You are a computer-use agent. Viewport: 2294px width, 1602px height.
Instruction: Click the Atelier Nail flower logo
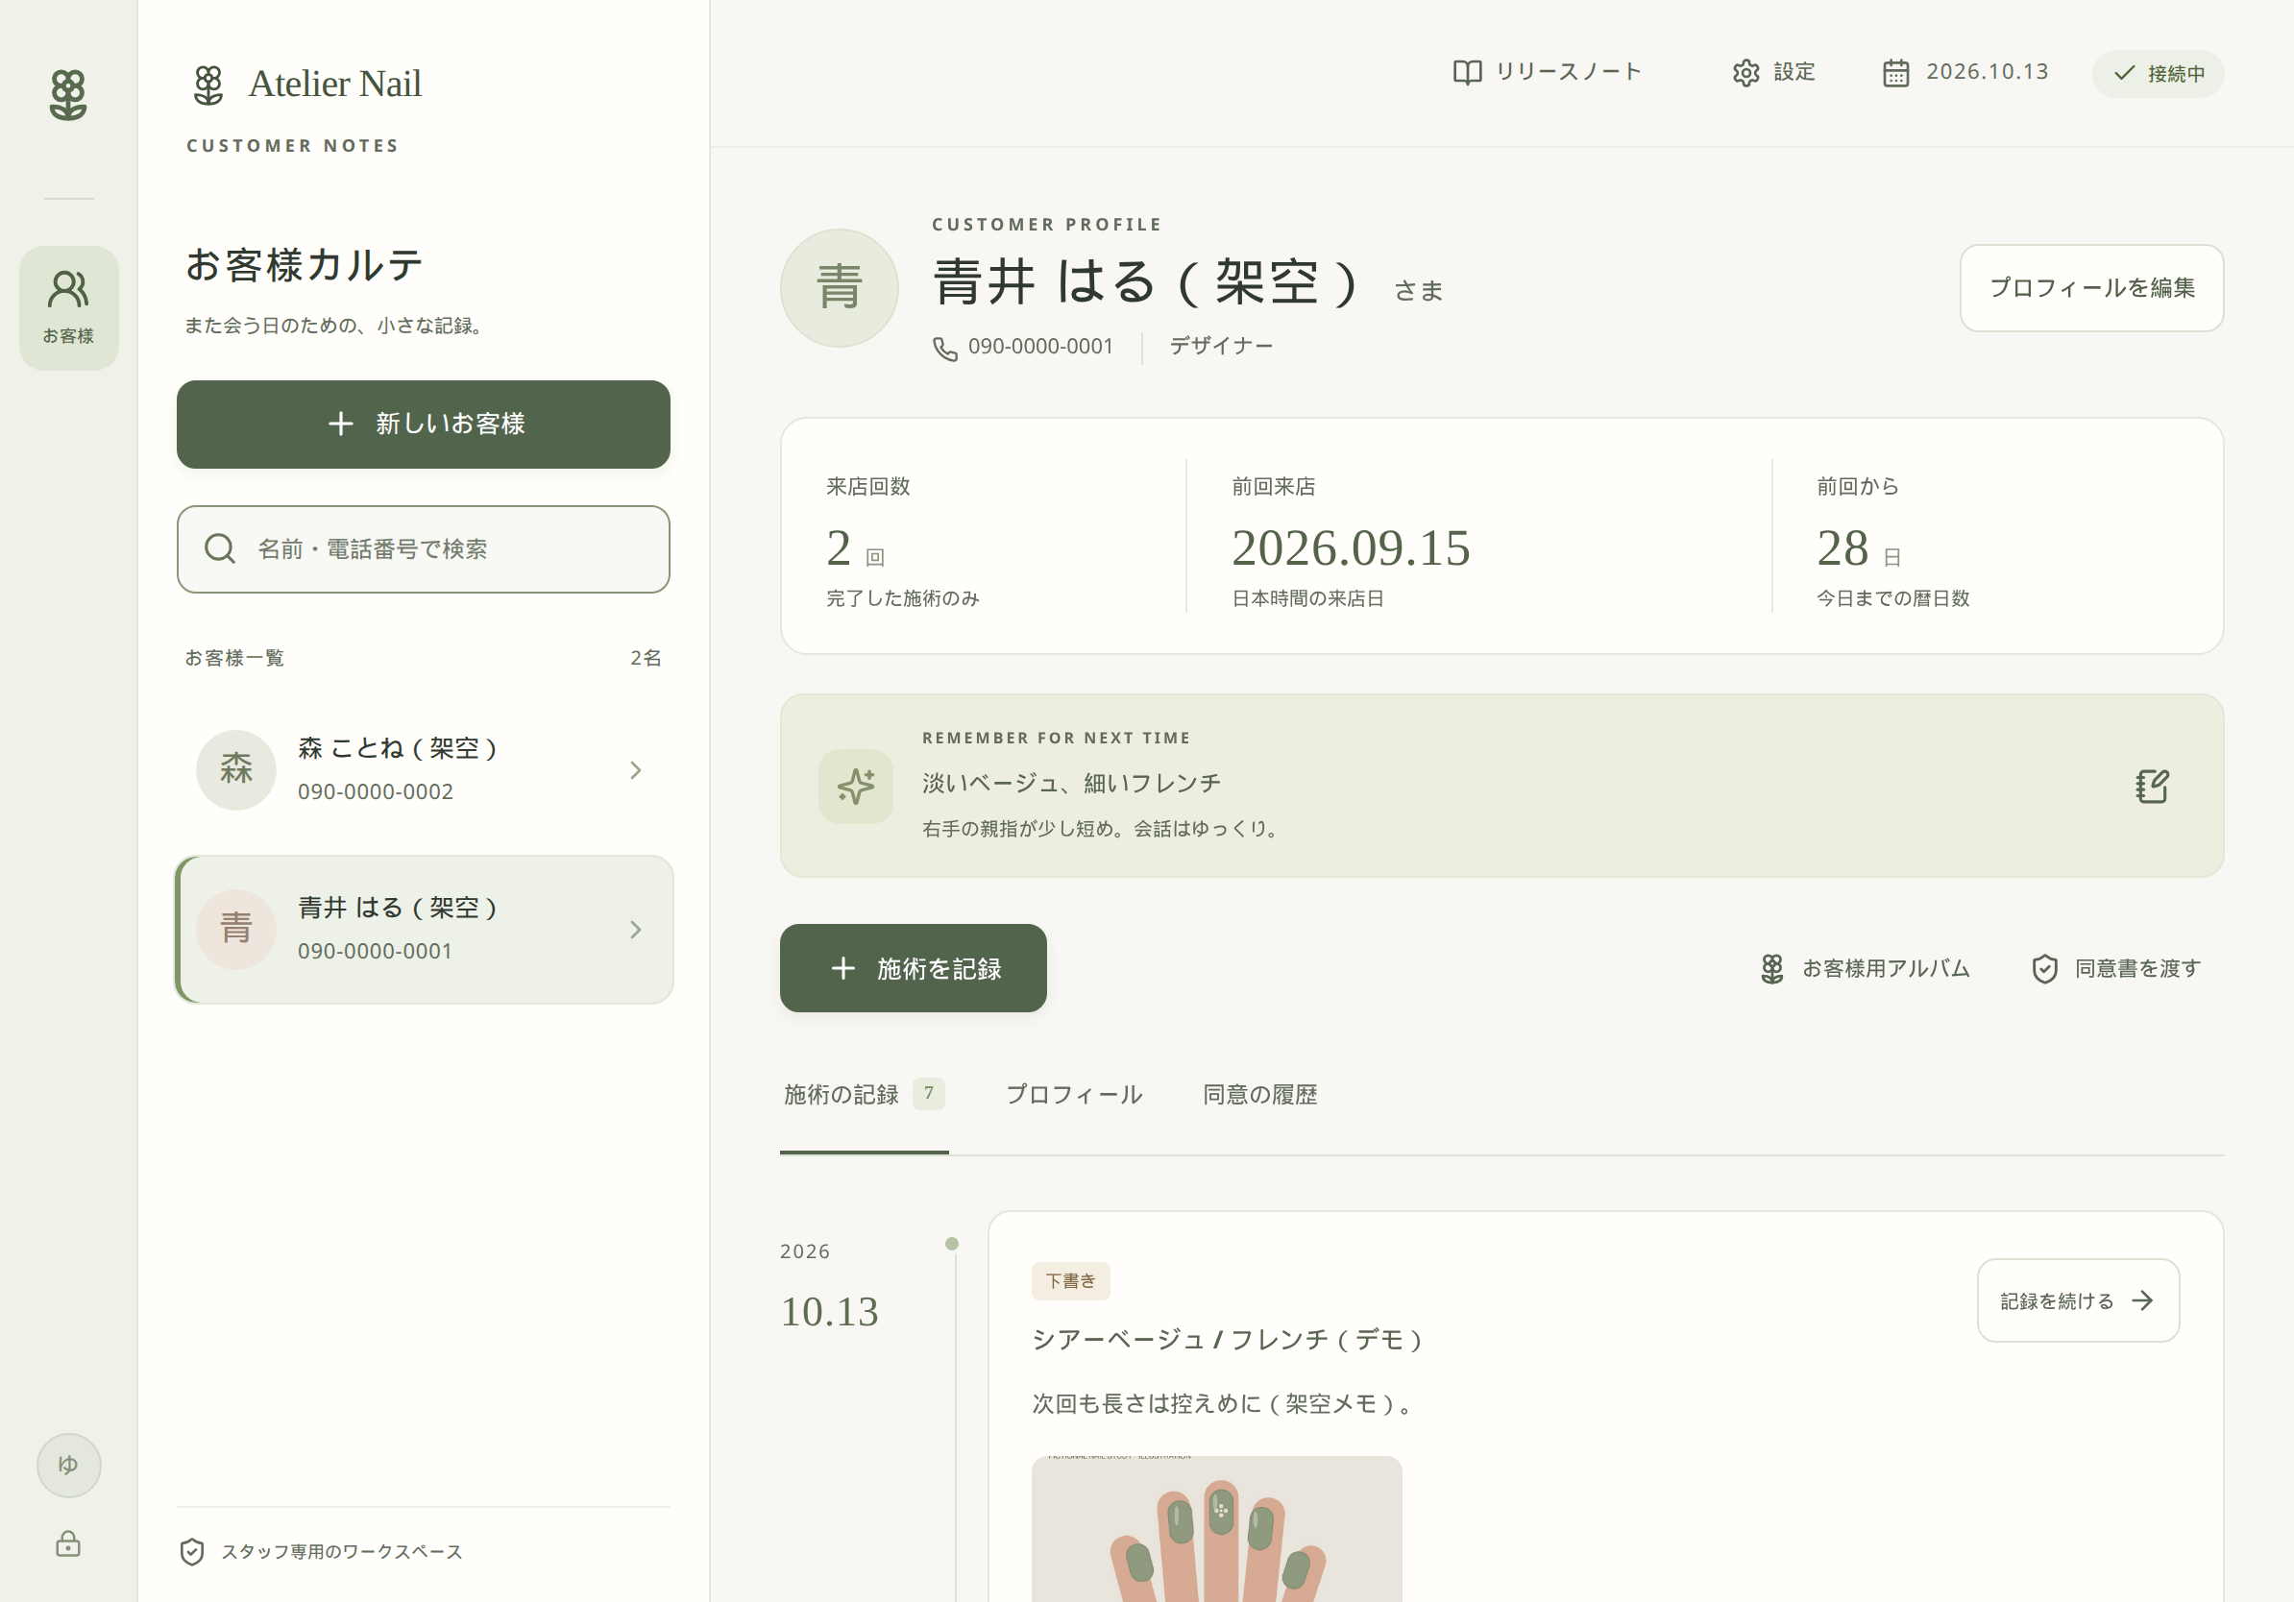(207, 85)
